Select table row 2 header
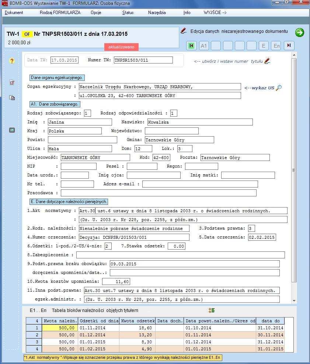Viewport: 310px width, 364px height. click(34, 335)
